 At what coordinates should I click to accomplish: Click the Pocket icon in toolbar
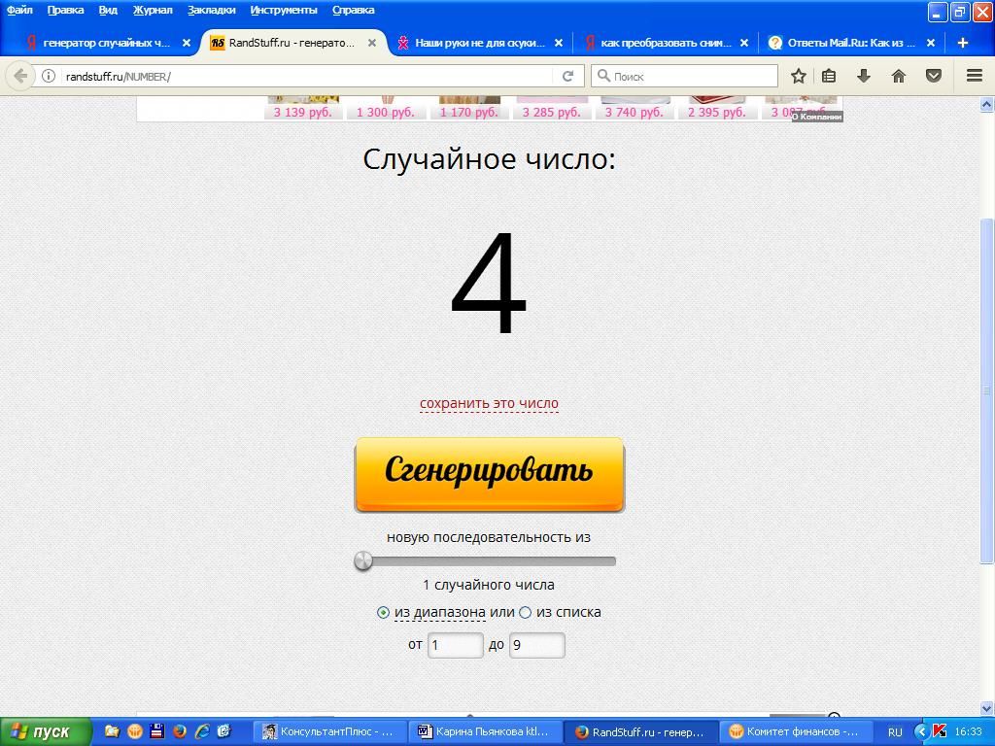click(934, 76)
